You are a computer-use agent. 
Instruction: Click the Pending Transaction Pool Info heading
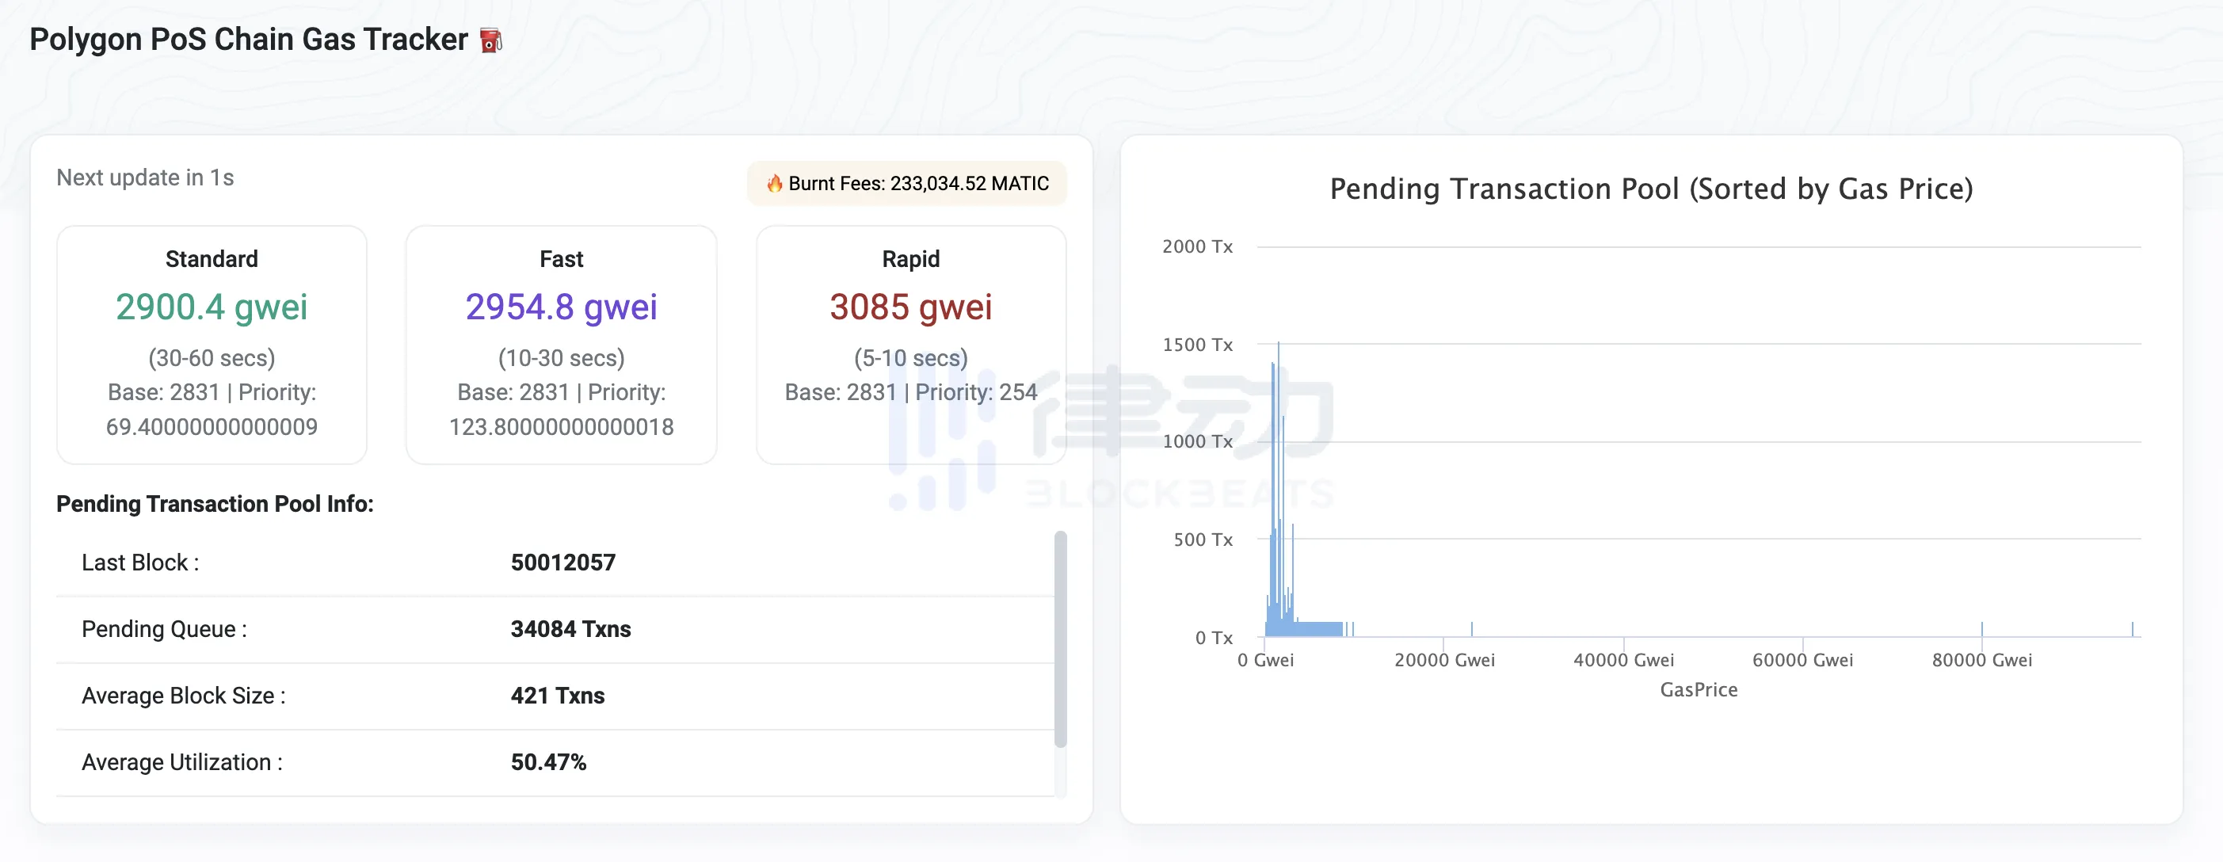[x=215, y=504]
